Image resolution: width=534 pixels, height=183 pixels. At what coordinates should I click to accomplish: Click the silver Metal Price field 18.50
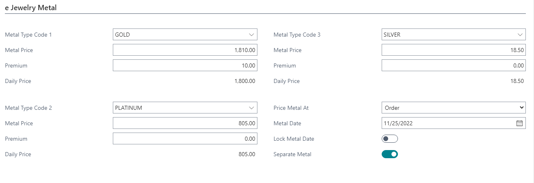(x=454, y=50)
